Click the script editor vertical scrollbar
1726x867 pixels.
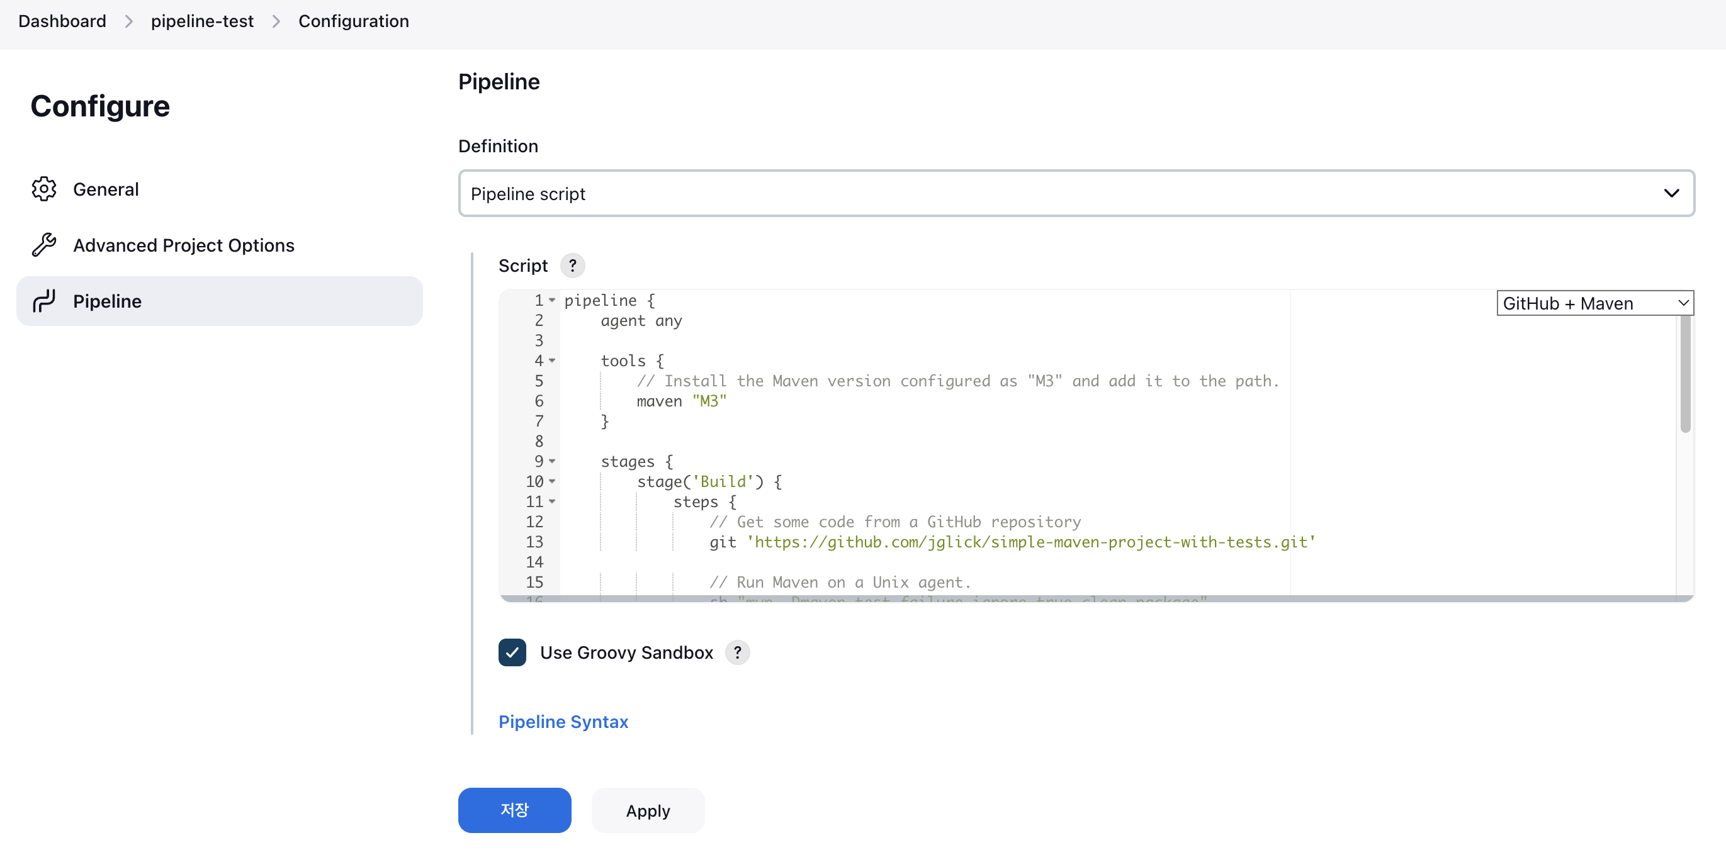1684,375
